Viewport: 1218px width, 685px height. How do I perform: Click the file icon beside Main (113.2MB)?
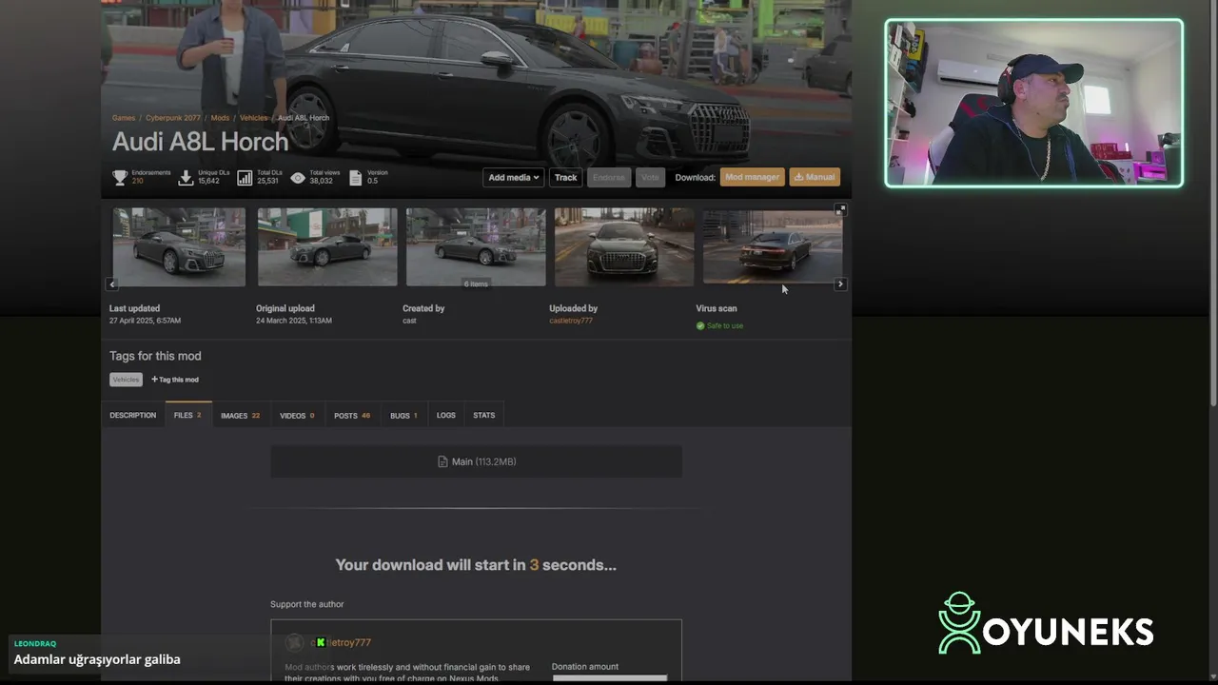pos(442,461)
